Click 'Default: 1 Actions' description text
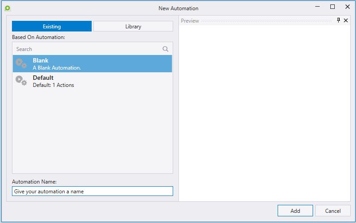This screenshot has width=356, height=223. pos(53,85)
